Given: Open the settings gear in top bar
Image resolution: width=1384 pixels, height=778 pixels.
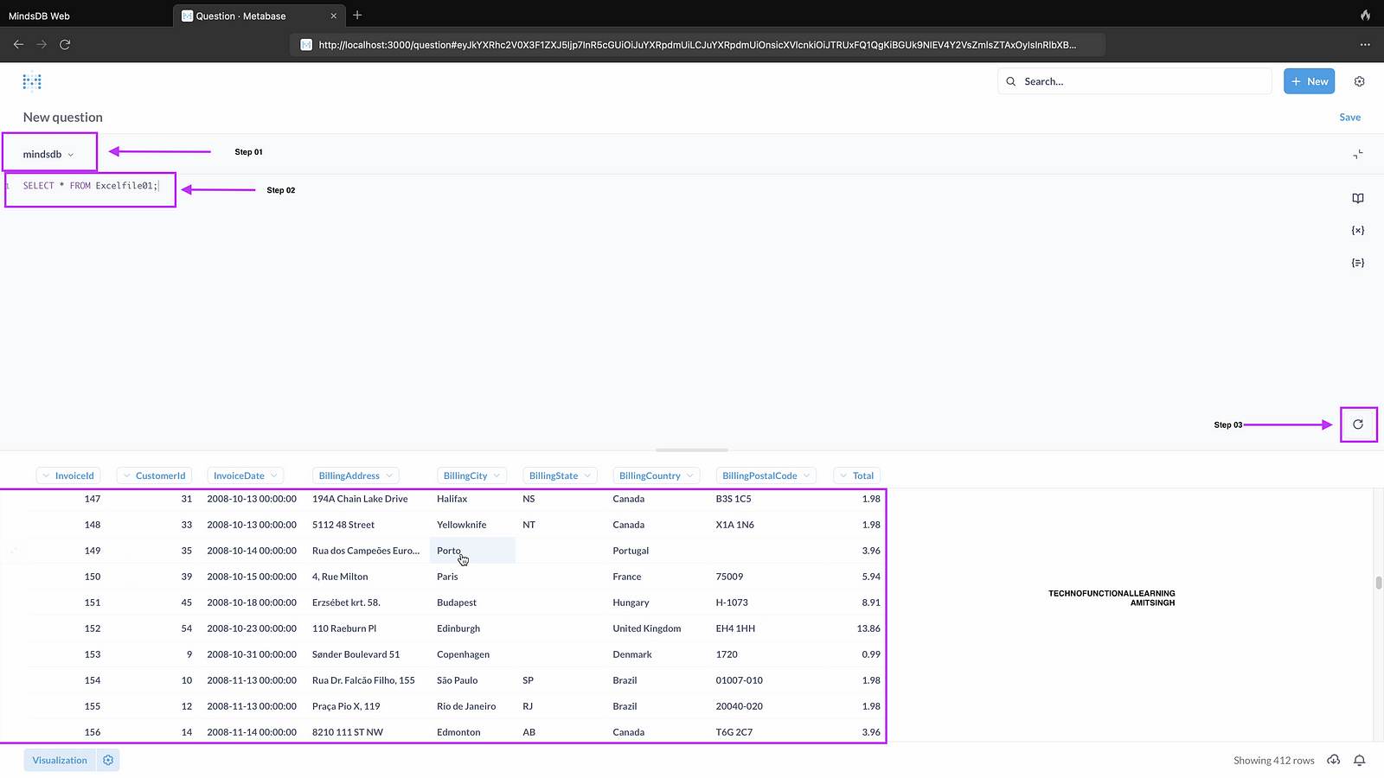Looking at the screenshot, I should [1359, 81].
